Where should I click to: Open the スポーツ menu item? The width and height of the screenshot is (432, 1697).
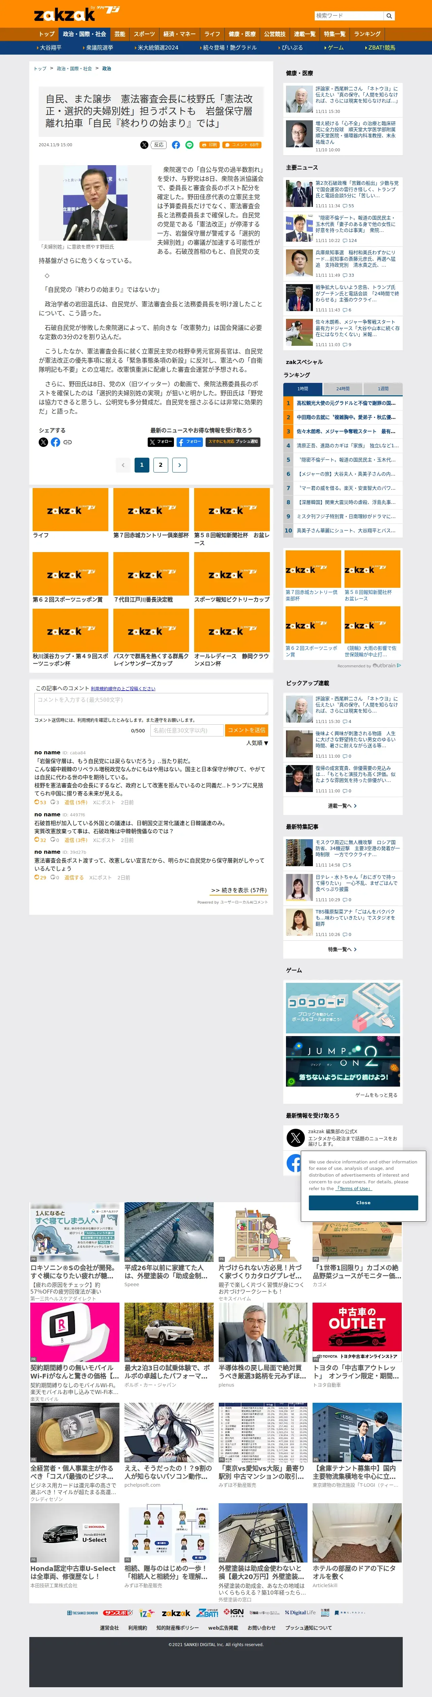[x=144, y=34]
